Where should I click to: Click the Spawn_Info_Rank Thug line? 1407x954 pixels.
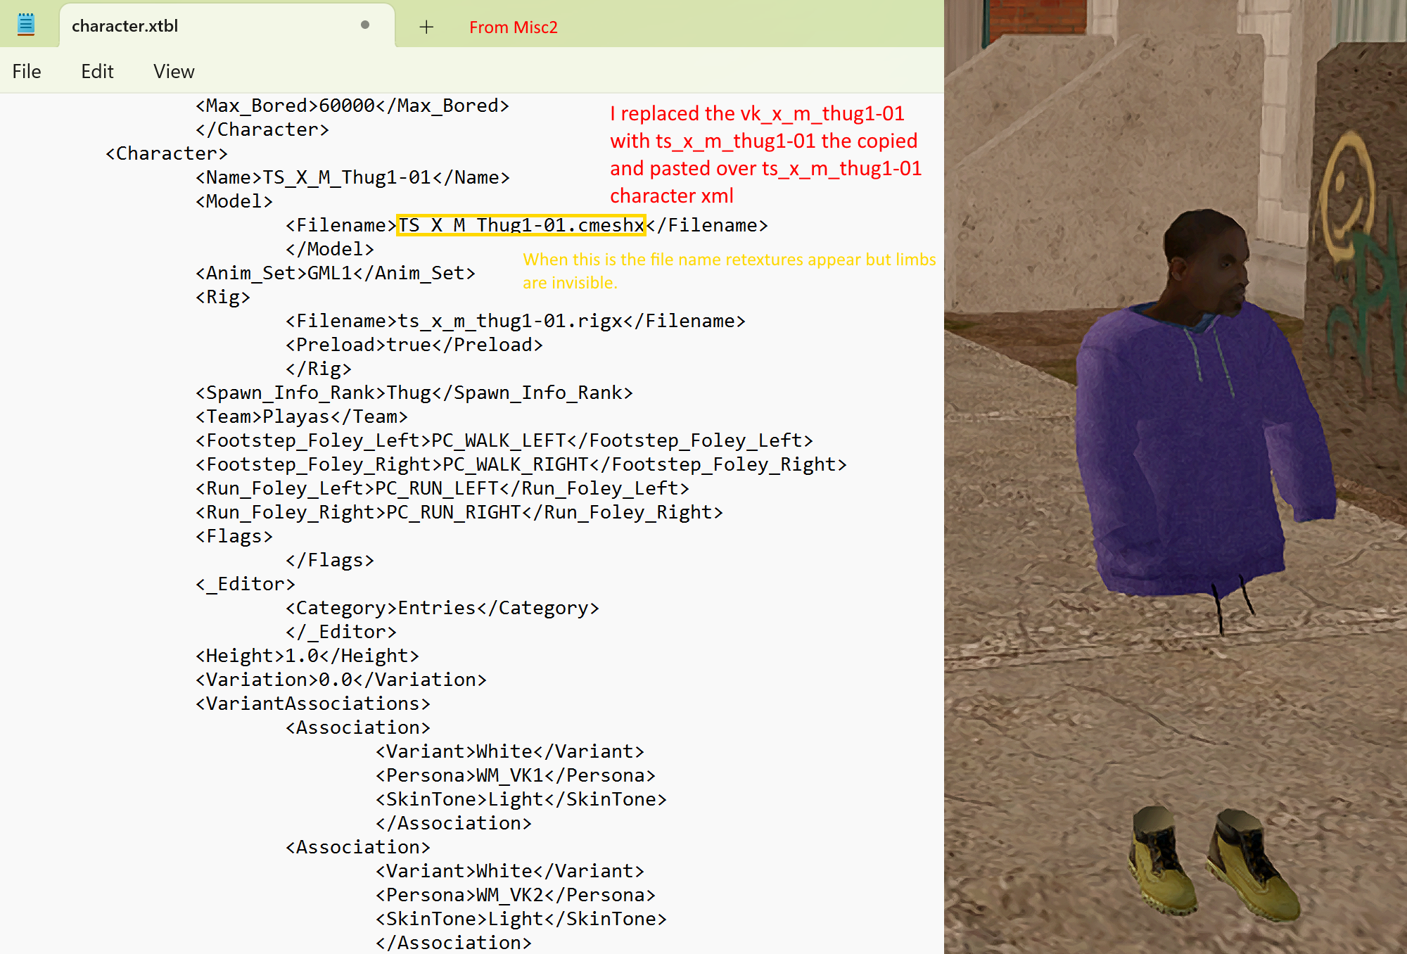click(414, 393)
